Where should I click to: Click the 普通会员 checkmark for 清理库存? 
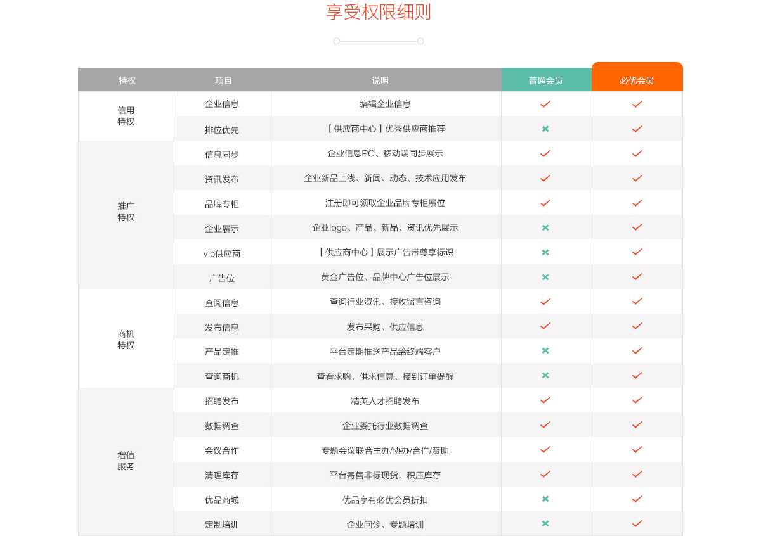coord(545,475)
